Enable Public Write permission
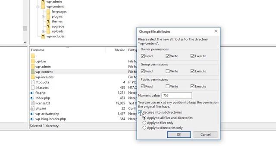 point(167,86)
